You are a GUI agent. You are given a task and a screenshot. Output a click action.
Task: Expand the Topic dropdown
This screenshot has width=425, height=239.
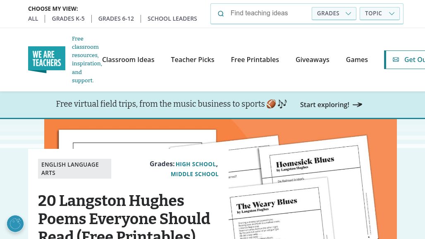pos(379,13)
